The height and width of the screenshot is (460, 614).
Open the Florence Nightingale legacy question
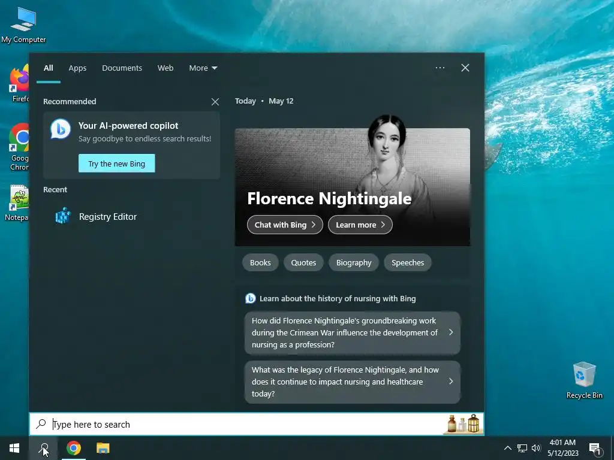tap(353, 382)
